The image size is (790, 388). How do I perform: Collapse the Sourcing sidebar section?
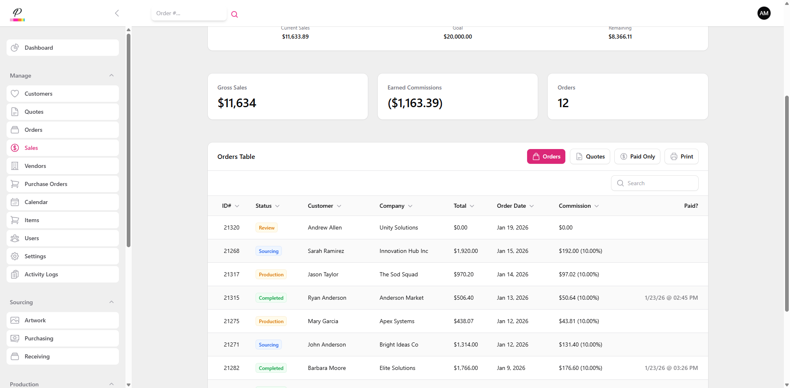pos(112,302)
